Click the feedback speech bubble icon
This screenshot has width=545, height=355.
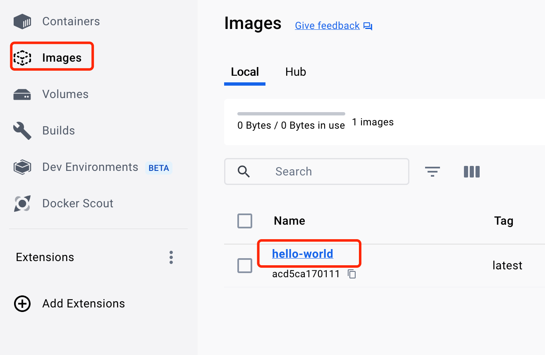368,26
